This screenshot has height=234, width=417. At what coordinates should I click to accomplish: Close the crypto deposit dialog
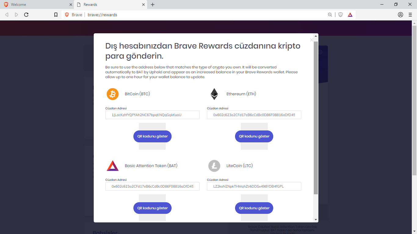[312, 40]
